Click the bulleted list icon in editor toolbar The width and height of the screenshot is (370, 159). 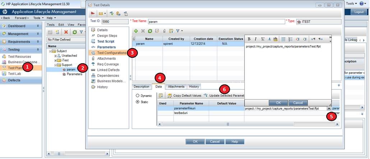283,39
